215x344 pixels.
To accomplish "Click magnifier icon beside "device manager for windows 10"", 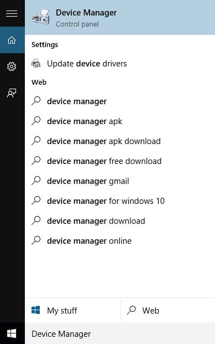I will click(x=36, y=201).
